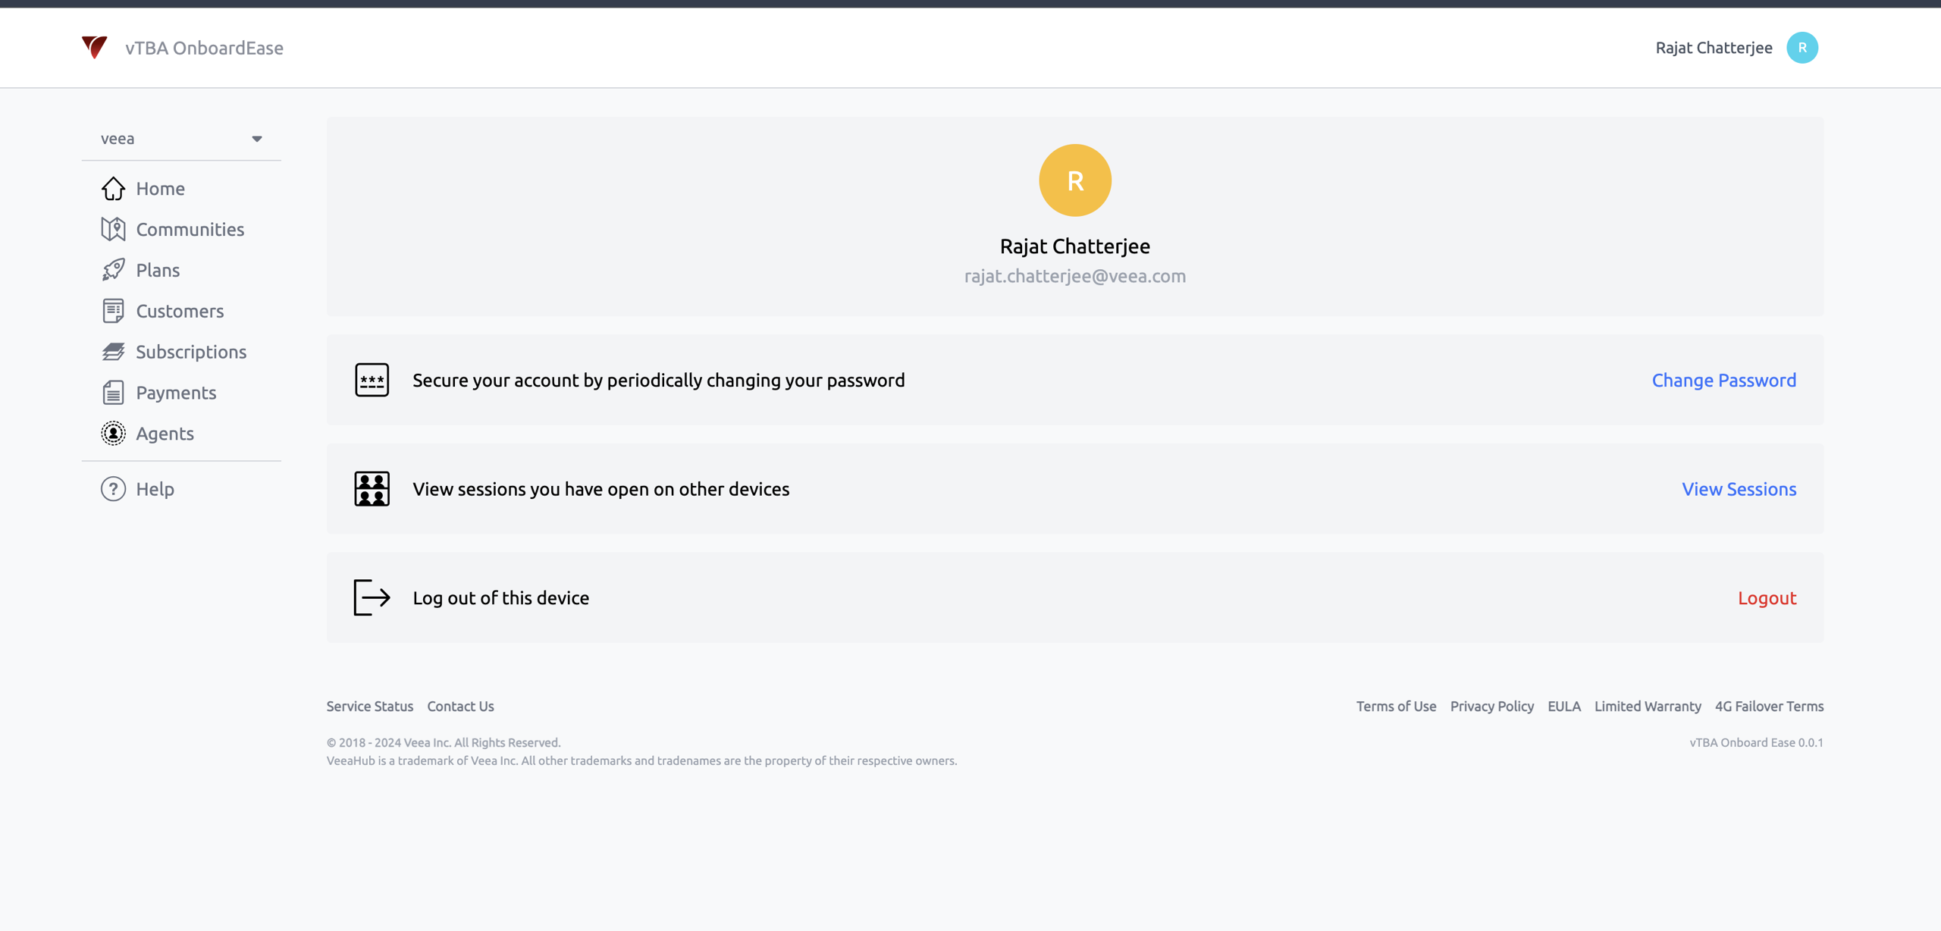The width and height of the screenshot is (1941, 931).
Task: Click 'View sessions you have open' text
Action: pos(600,489)
